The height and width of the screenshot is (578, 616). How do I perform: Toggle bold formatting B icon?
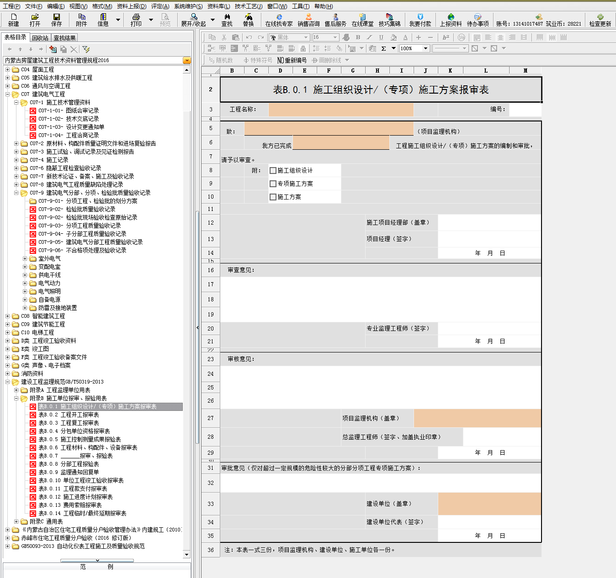pyautogui.click(x=358, y=37)
